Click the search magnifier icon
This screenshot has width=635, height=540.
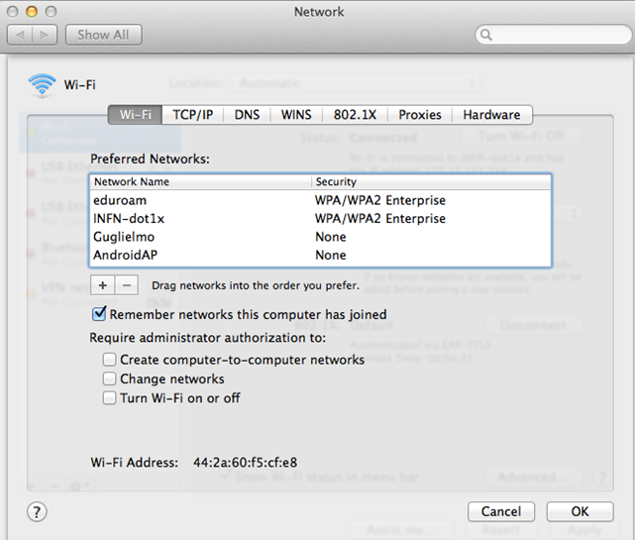[486, 35]
